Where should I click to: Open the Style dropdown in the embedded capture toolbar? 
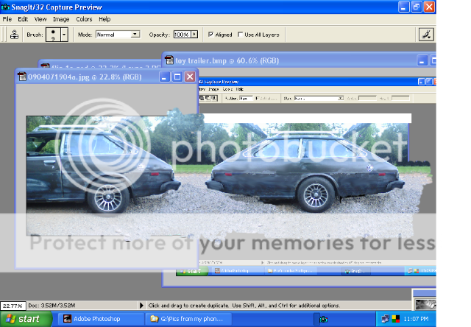[319, 98]
